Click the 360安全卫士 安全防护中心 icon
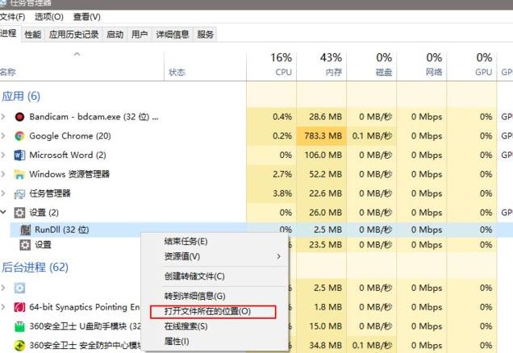The image size is (513, 353). click(19, 345)
